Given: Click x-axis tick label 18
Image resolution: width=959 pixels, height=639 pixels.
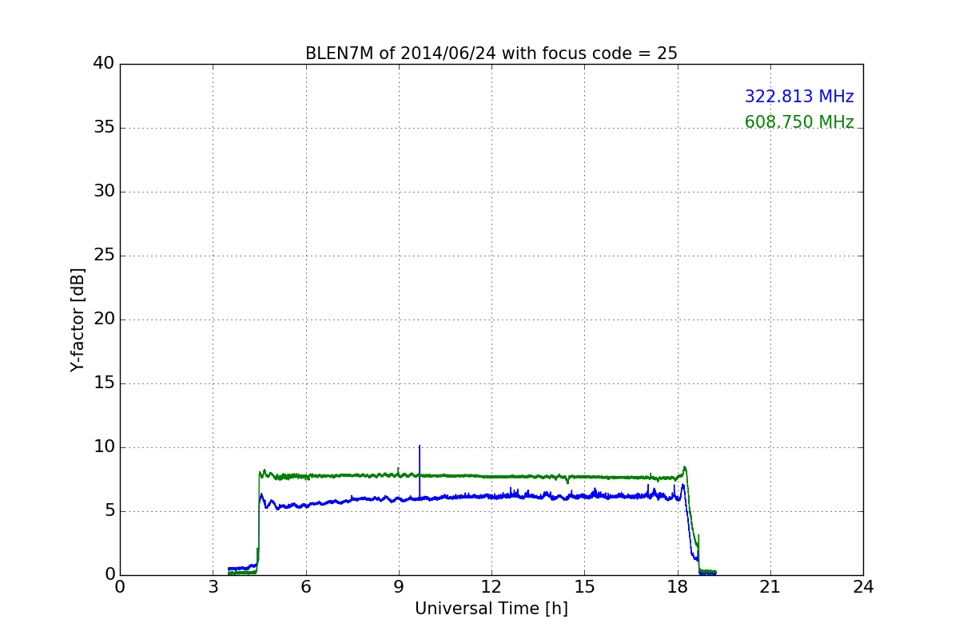Looking at the screenshot, I should tap(678, 587).
